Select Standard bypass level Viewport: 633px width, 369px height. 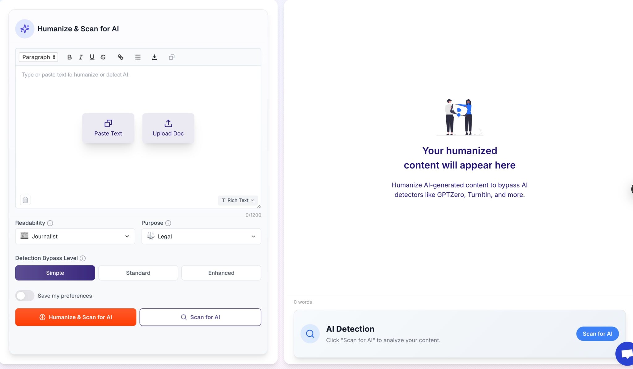pos(138,273)
